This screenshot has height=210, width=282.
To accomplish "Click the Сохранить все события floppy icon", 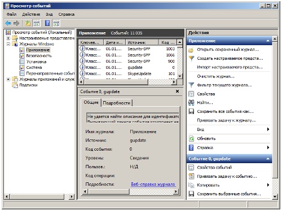I will click(191, 111).
